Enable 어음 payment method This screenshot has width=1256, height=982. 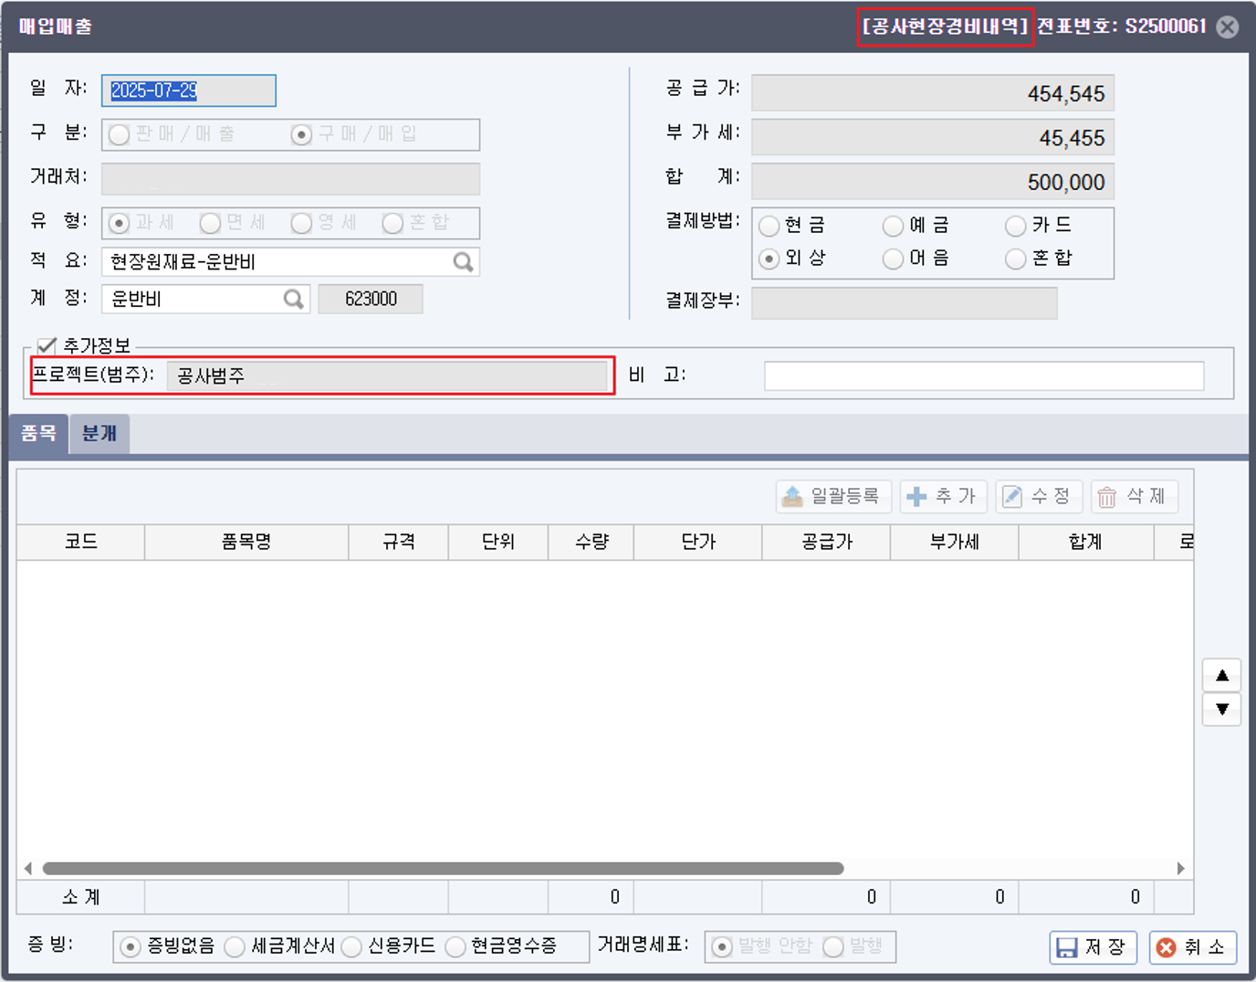point(893,259)
